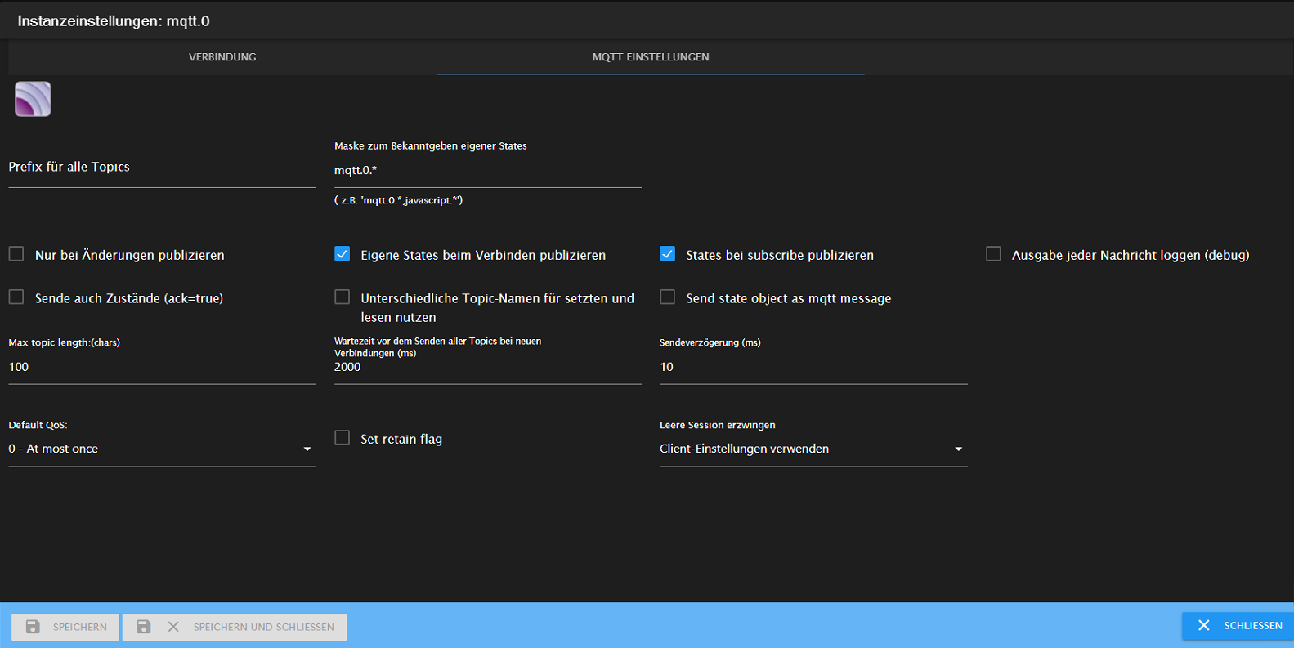Focus the Sendeverzögerung (ms) input field
This screenshot has width=1294, height=648.
pos(813,367)
